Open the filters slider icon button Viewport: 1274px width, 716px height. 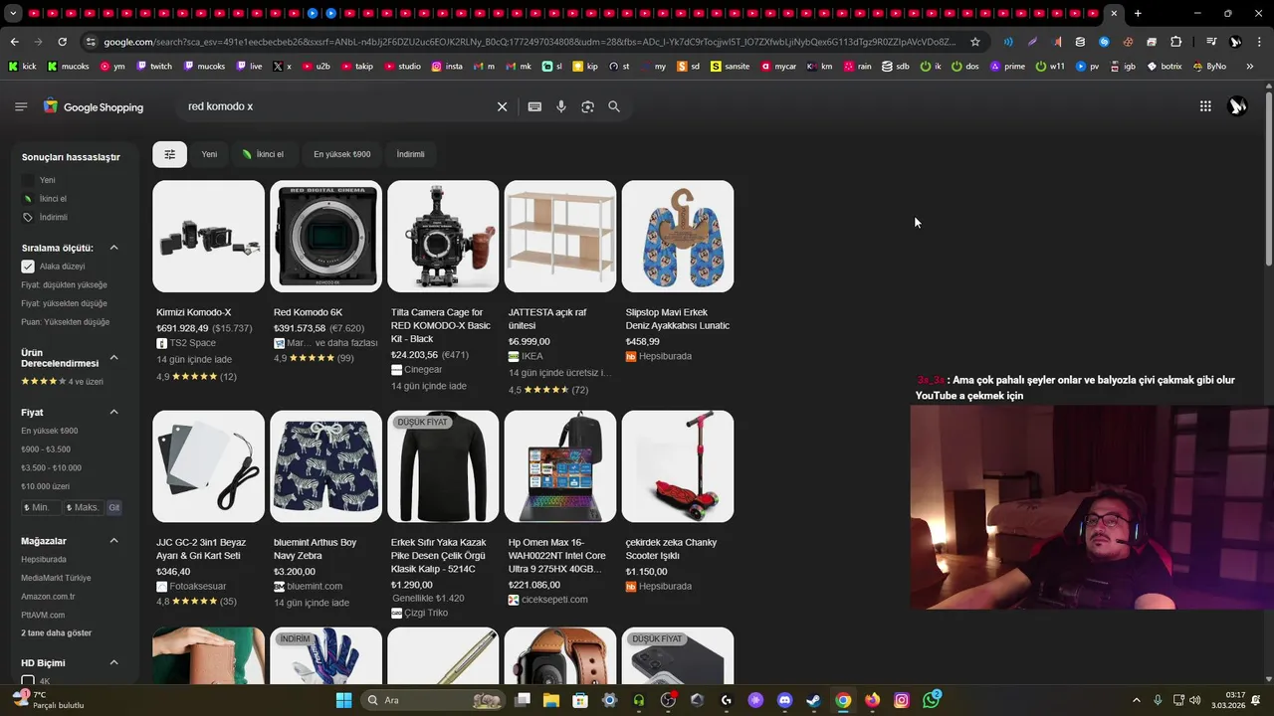pos(169,154)
